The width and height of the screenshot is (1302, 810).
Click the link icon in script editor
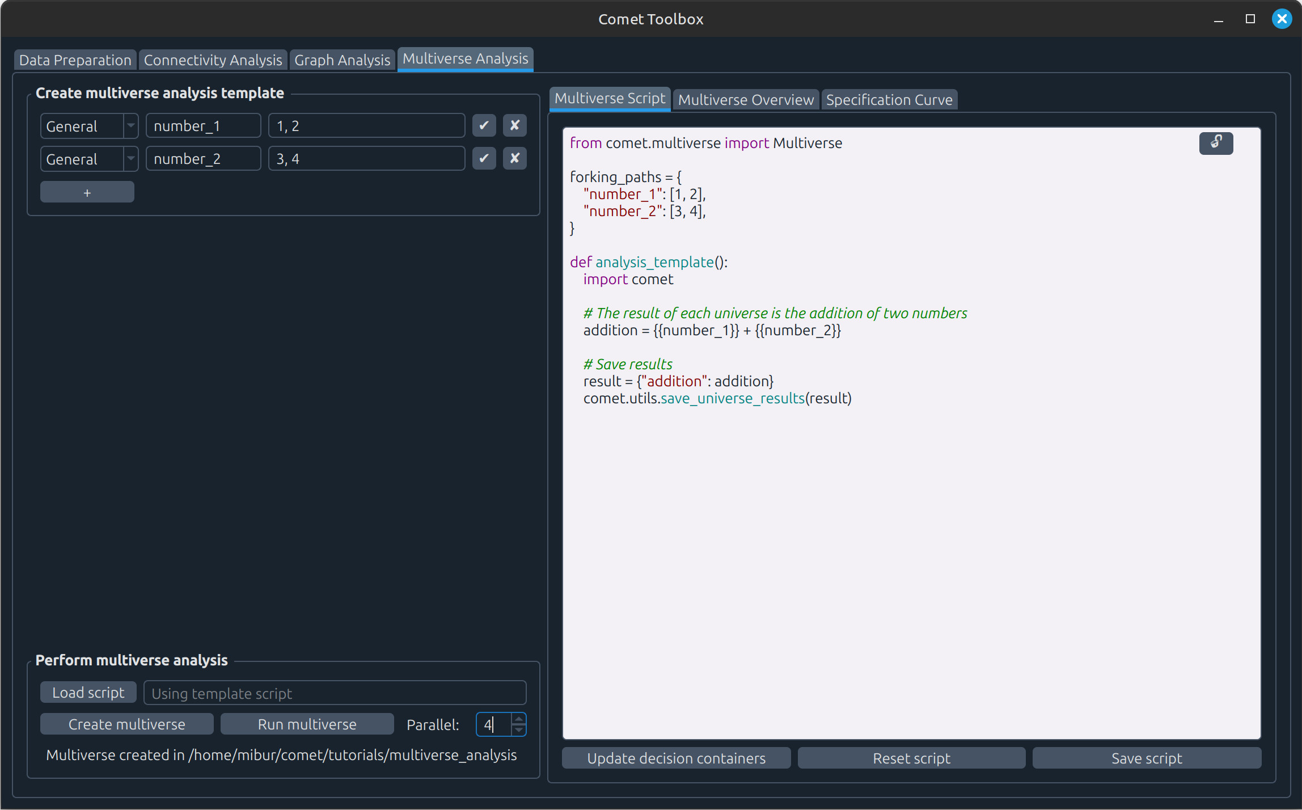click(1216, 143)
